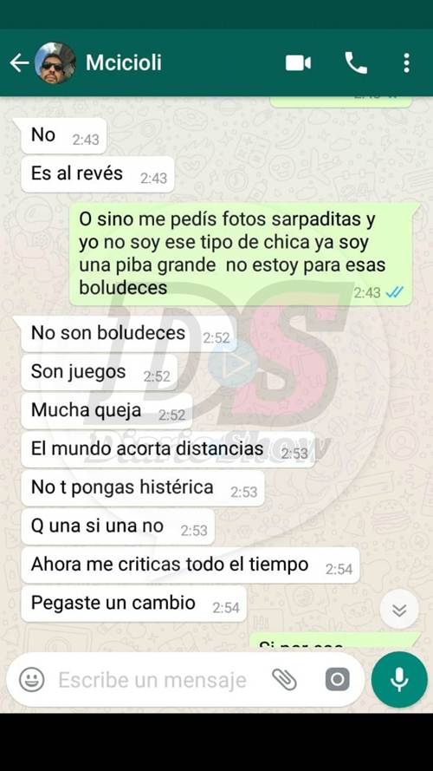Open the three-dot more options menu
Screen dimensions: 433x771
click(406, 63)
